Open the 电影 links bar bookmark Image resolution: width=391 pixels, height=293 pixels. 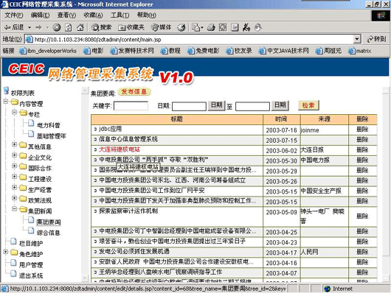pyautogui.click(x=94, y=51)
